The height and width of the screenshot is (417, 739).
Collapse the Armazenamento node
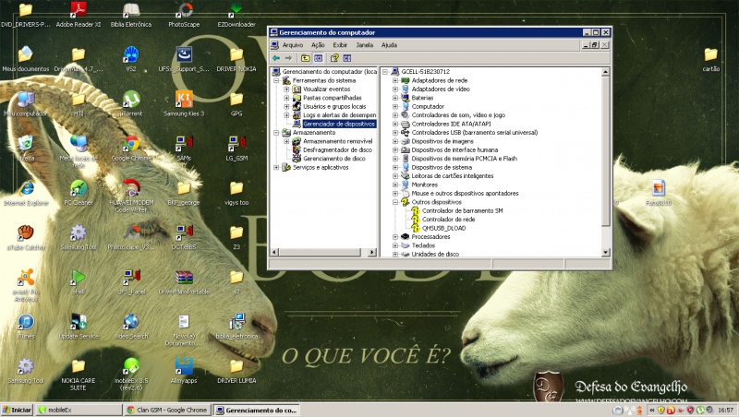(x=276, y=133)
